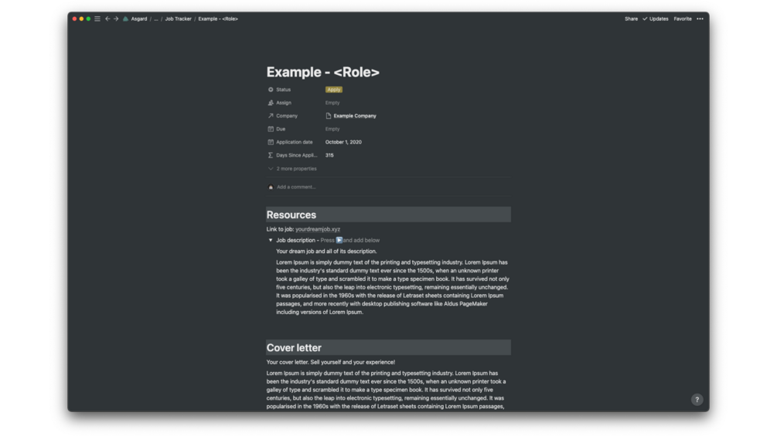This screenshot has width=777, height=436.
Task: Open the help question mark button
Action: pyautogui.click(x=697, y=400)
